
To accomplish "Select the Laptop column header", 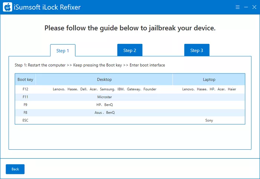I will [209, 79].
